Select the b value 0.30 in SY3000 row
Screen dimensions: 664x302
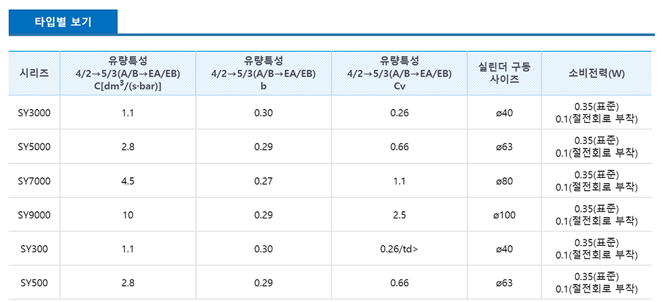(x=264, y=113)
